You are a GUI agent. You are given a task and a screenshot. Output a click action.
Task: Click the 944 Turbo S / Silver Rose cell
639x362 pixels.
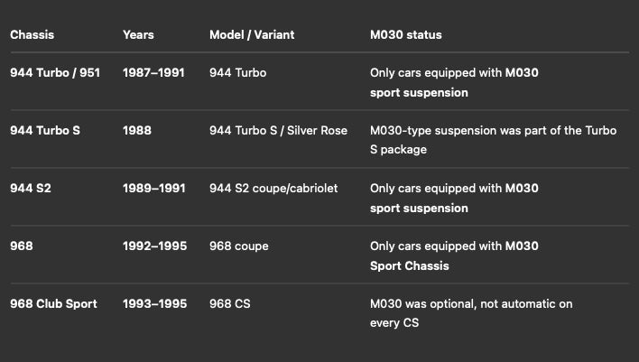click(x=278, y=131)
